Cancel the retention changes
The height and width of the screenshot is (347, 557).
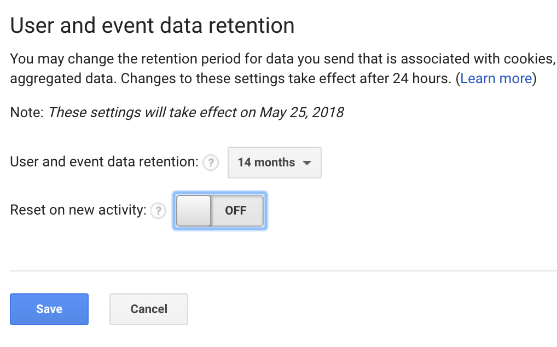click(149, 309)
